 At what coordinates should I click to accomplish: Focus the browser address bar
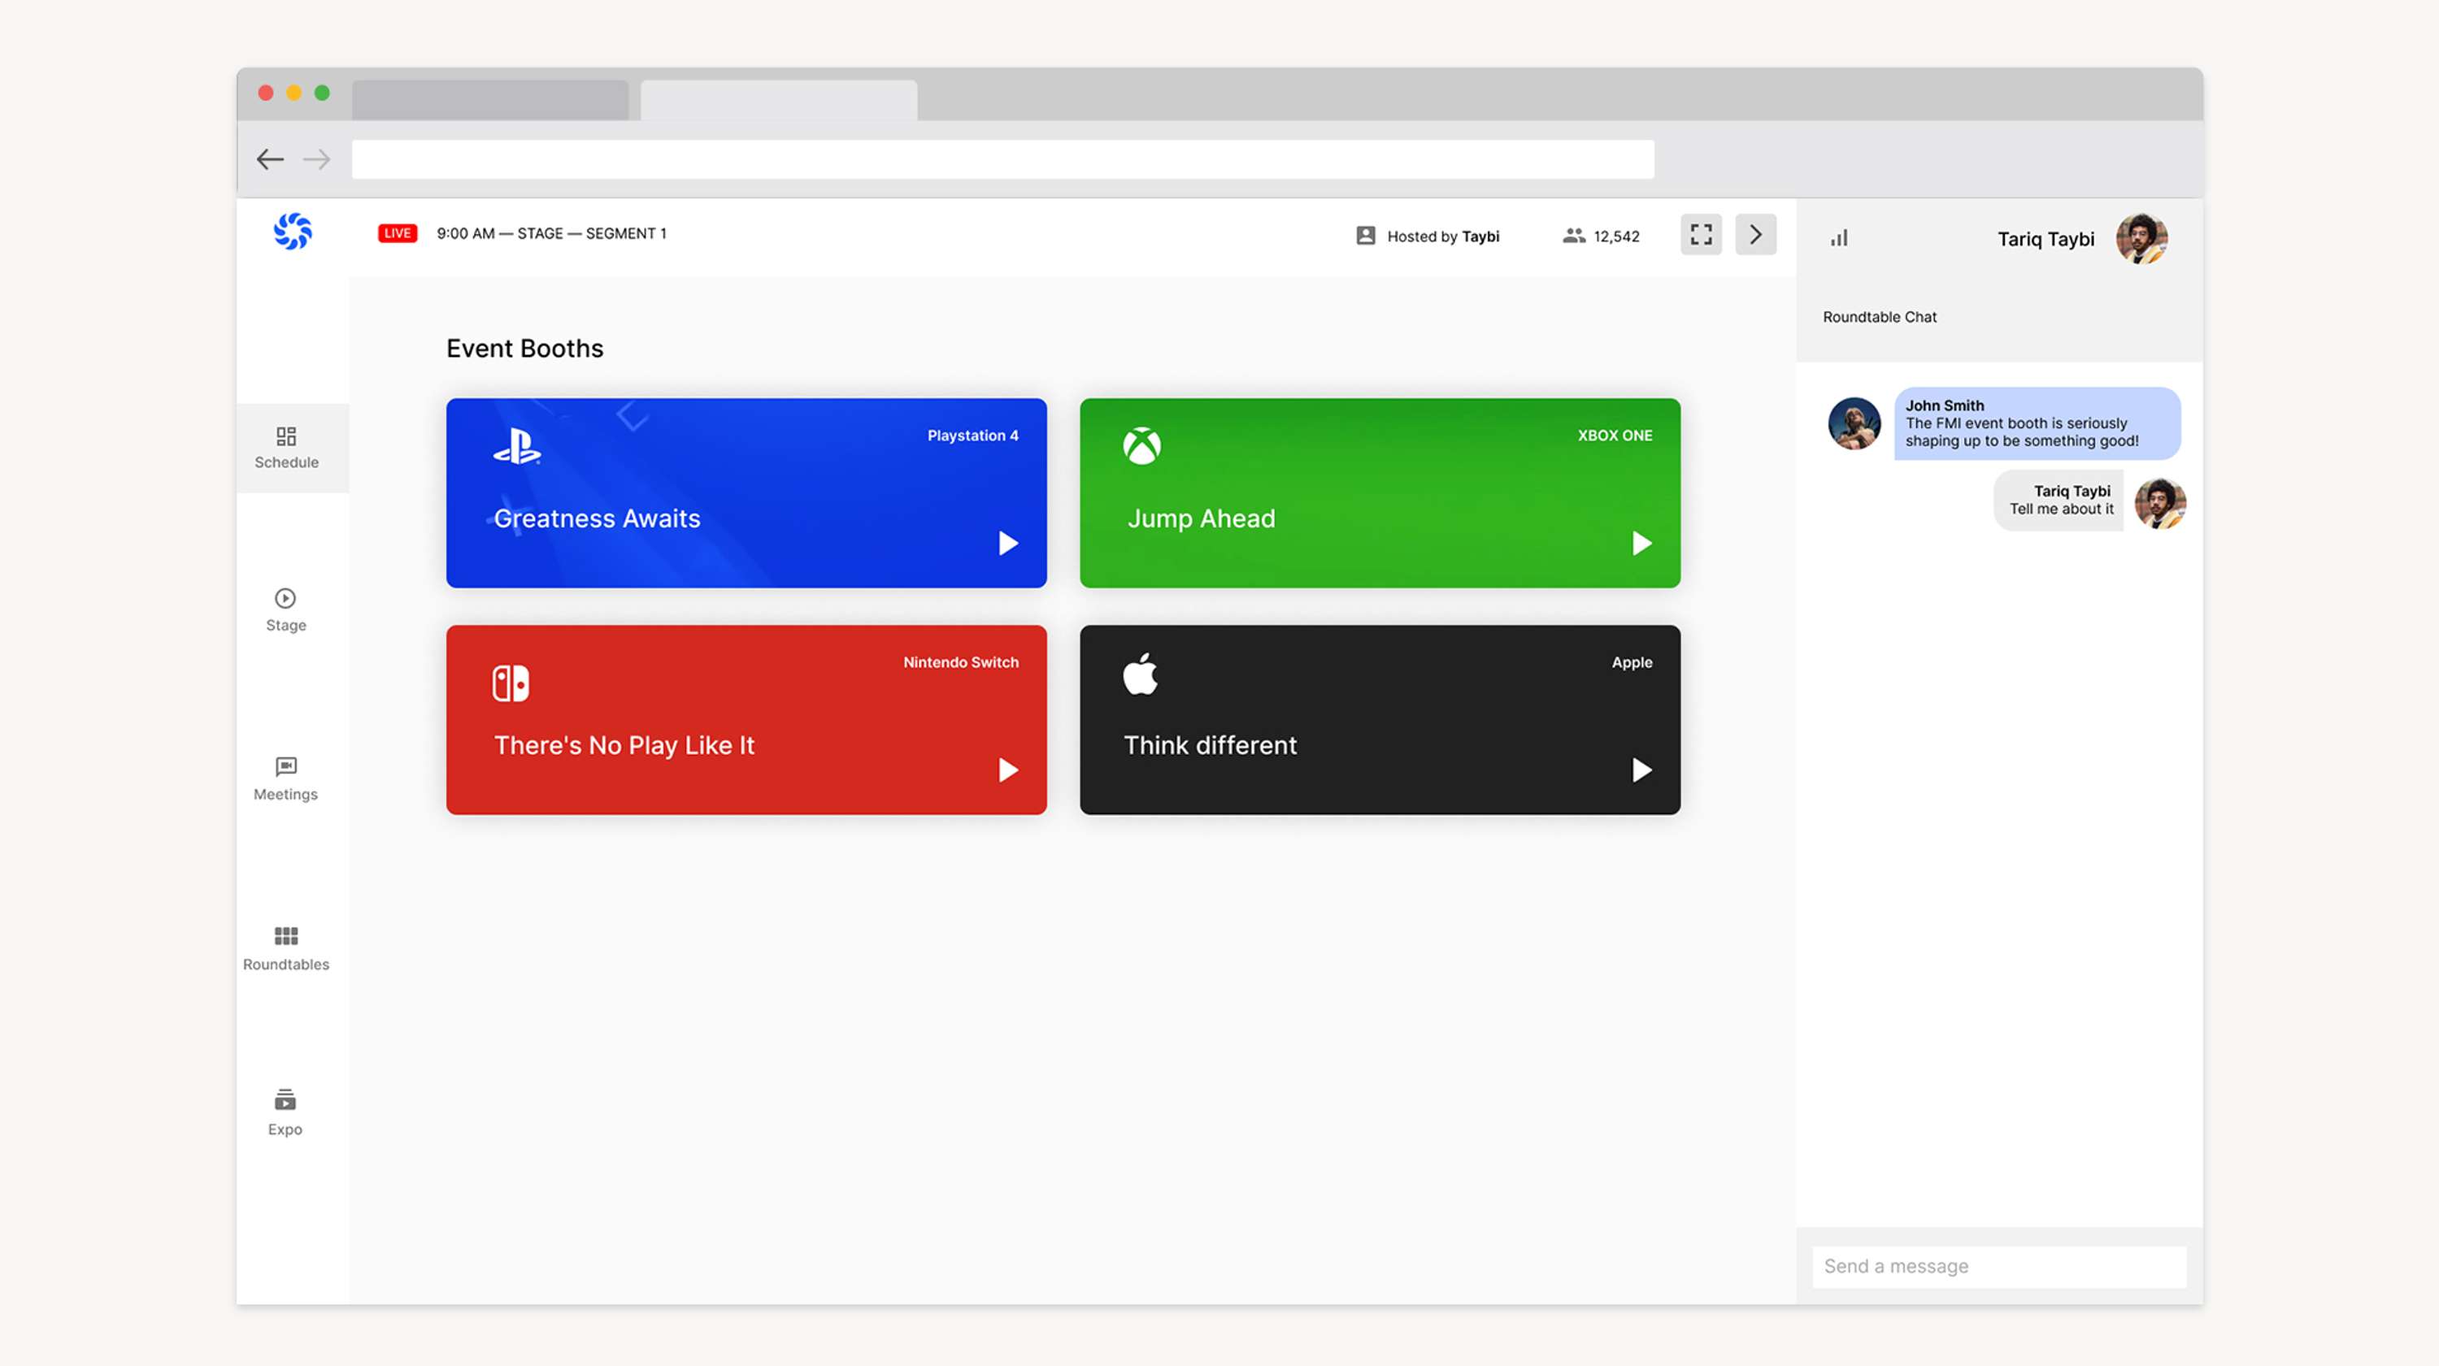[x=1002, y=159]
